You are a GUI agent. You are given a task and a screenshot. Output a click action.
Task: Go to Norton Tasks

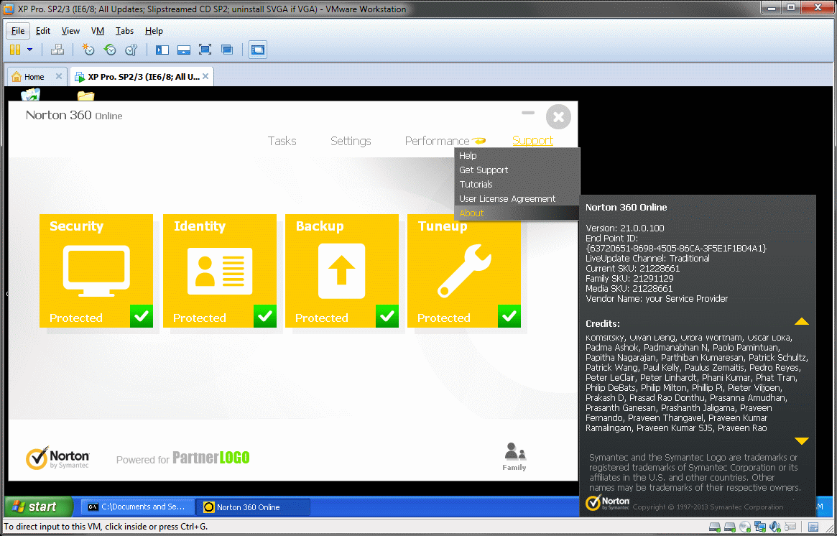(x=282, y=141)
